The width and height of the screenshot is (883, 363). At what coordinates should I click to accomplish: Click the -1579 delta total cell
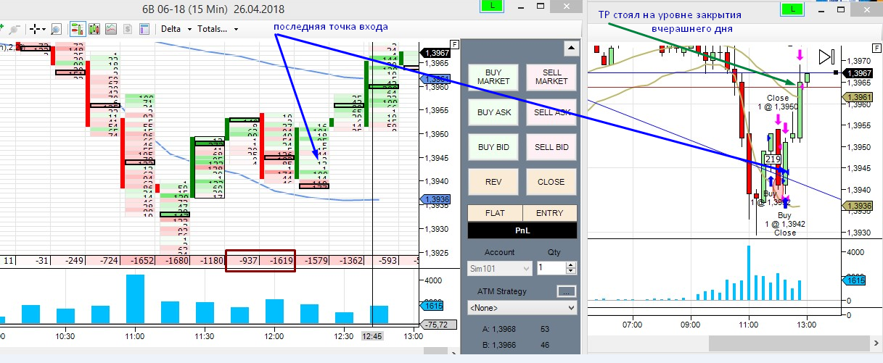click(x=314, y=260)
